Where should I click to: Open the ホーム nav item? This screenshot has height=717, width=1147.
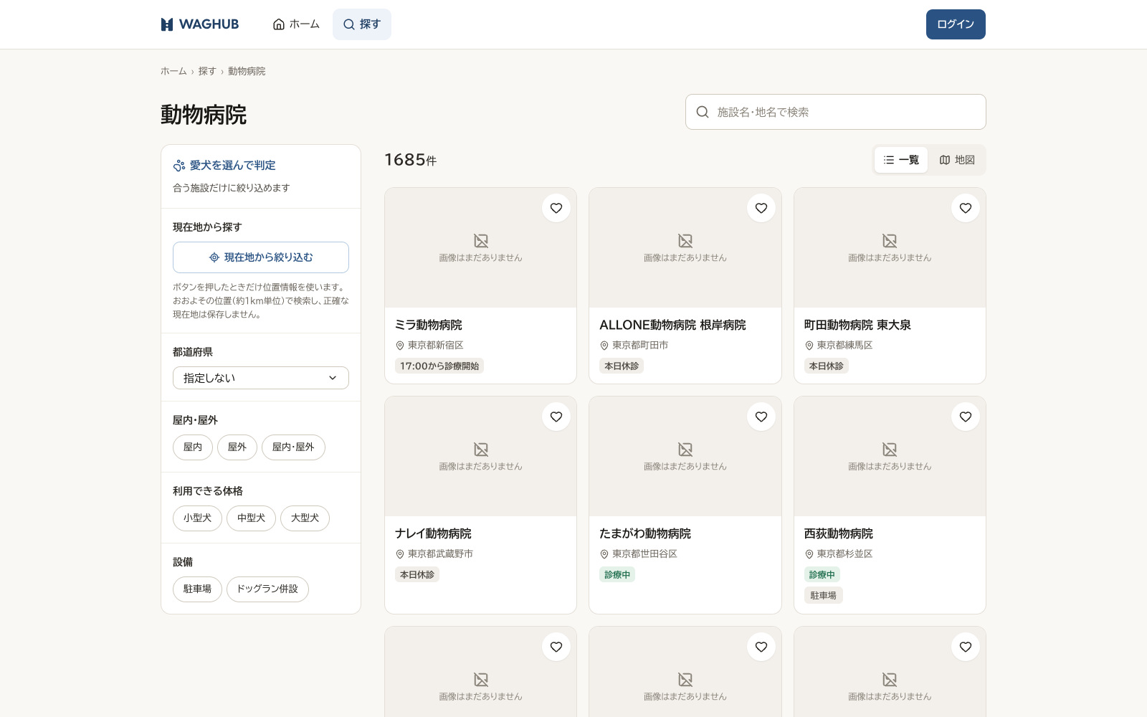pyautogui.click(x=296, y=24)
